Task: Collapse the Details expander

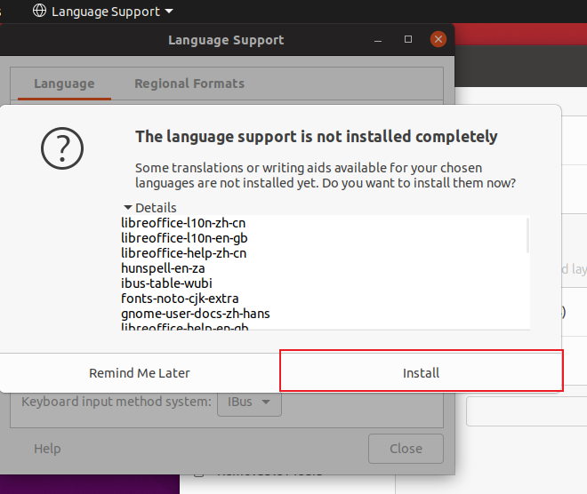Action: (x=129, y=207)
